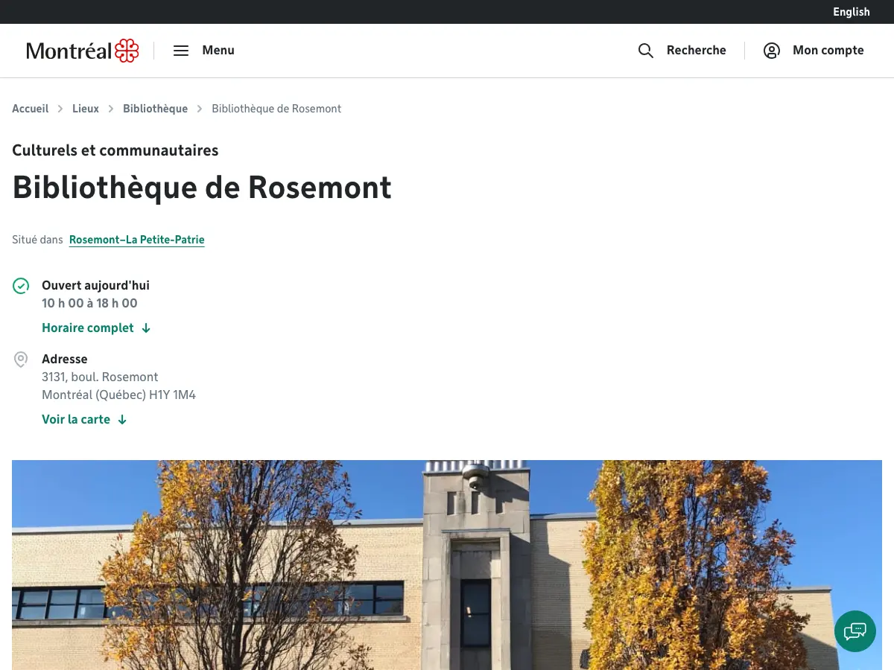Viewport: 894px width, 670px height.
Task: Click the Culturels et communautaires subtitle
Action: point(115,150)
